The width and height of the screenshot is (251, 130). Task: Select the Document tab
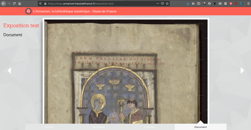(x=200, y=127)
